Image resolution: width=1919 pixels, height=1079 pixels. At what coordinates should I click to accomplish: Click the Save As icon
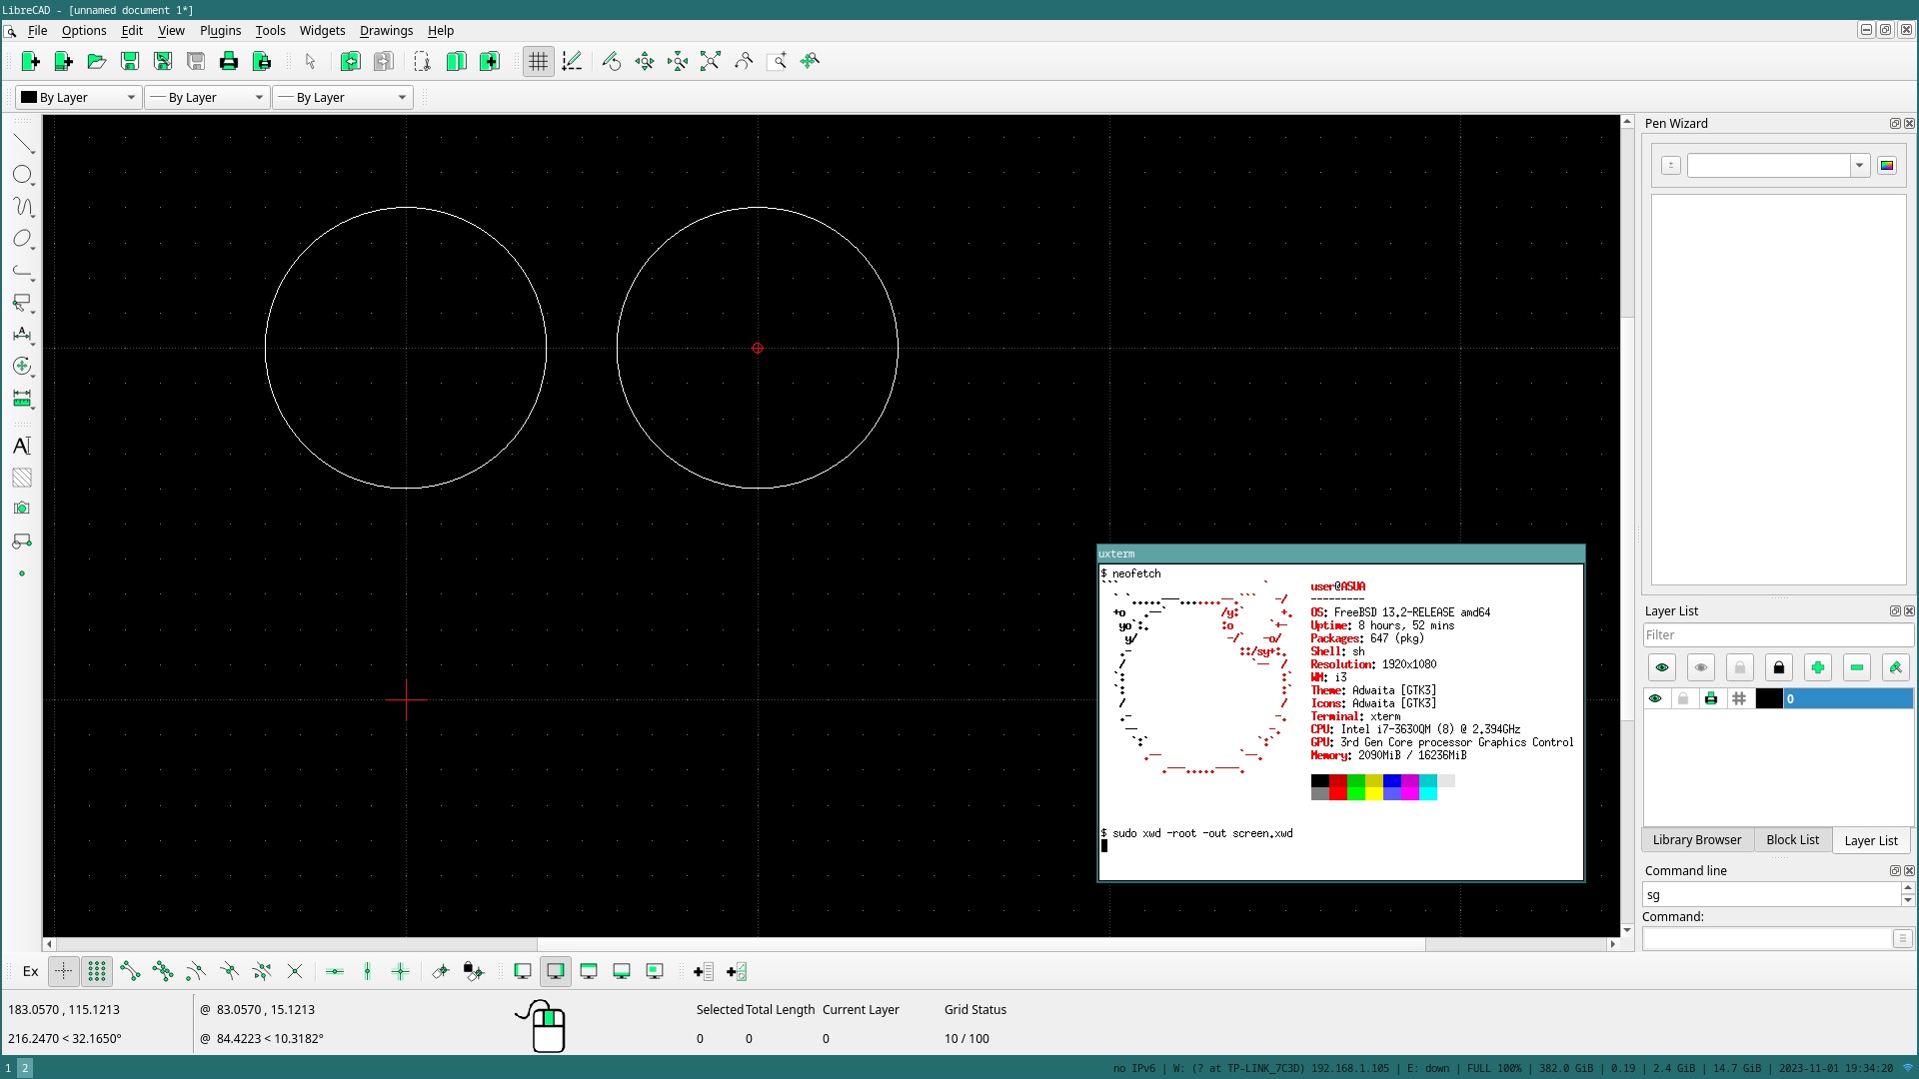[x=162, y=62]
